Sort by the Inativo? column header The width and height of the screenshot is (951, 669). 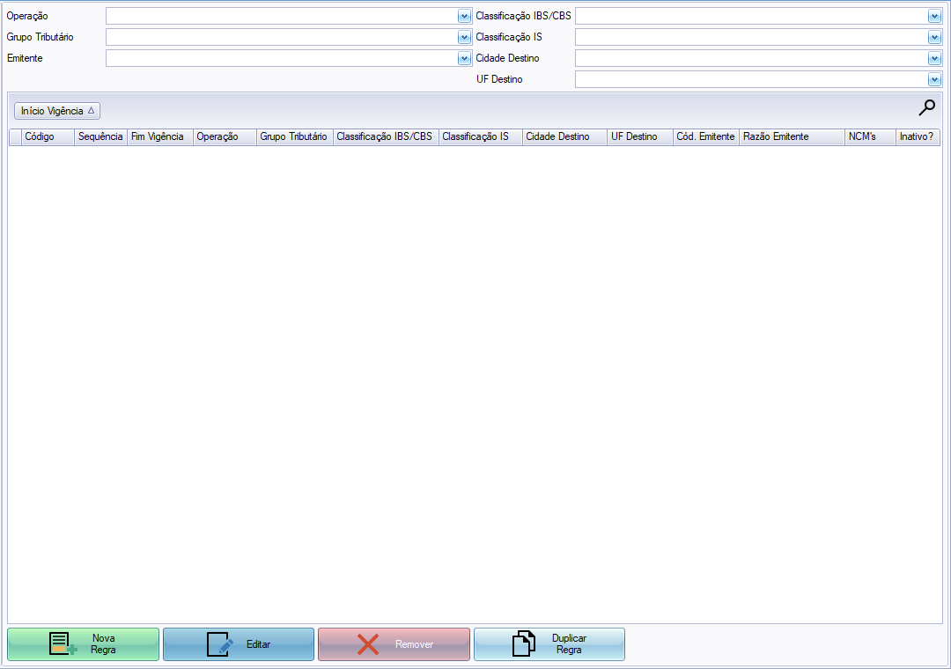[x=917, y=136]
